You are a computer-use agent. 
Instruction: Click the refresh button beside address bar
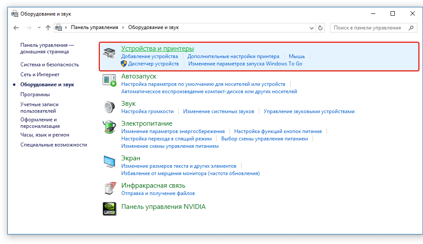pos(320,28)
